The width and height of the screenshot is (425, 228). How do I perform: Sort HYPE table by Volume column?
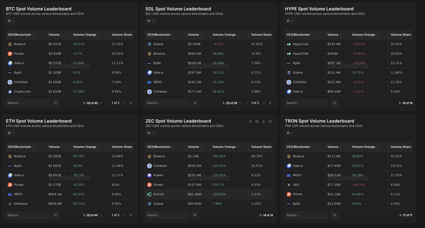pos(335,35)
